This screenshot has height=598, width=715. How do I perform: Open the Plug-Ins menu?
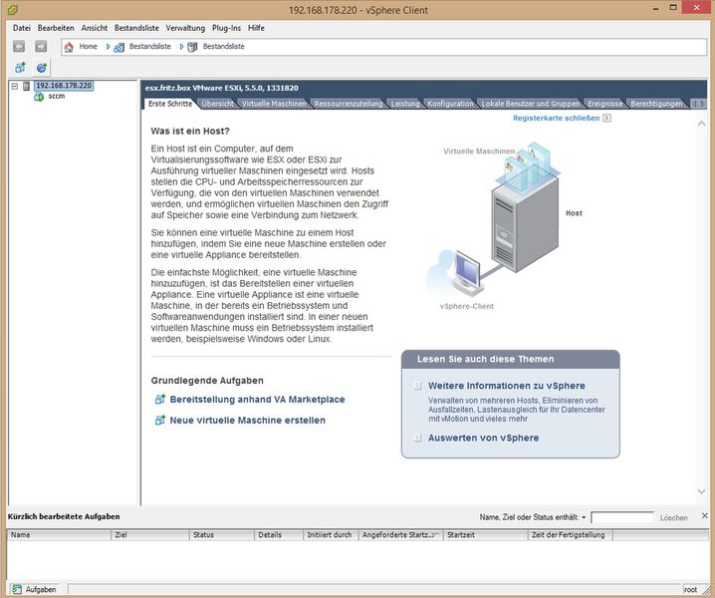point(226,28)
